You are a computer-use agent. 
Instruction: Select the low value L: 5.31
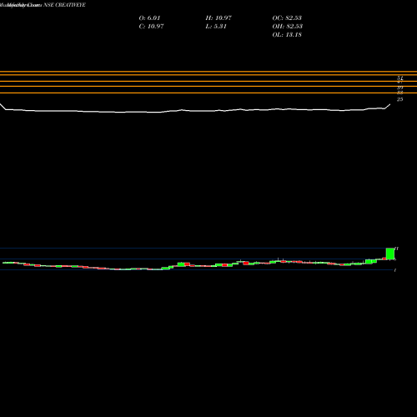pos(216,26)
